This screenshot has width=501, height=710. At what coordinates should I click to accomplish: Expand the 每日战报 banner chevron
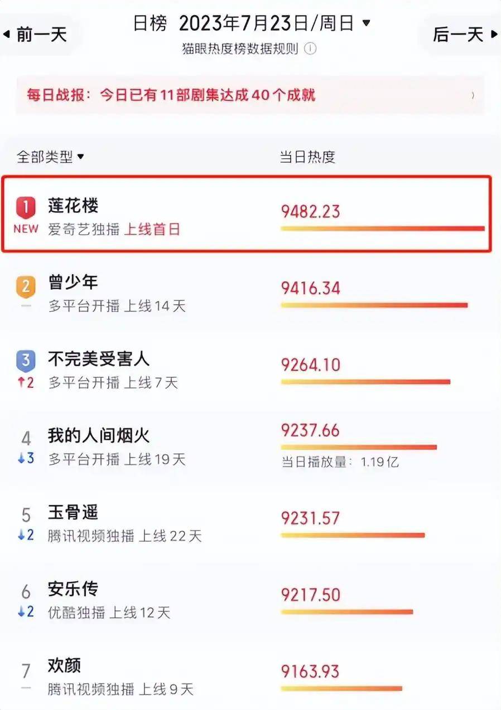(x=473, y=95)
